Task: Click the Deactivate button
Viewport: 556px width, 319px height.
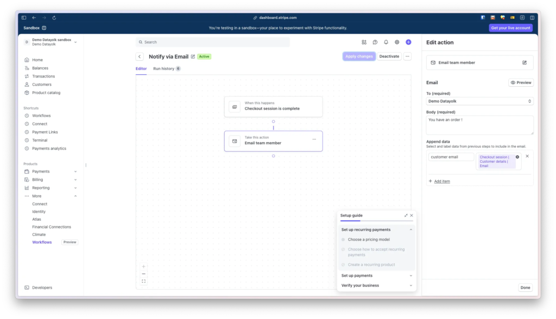Action: click(x=389, y=56)
